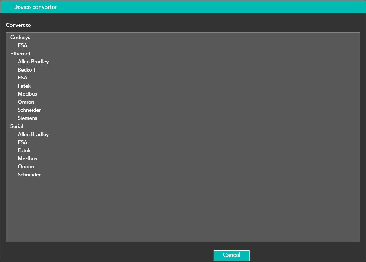Select the Codesys category
The width and height of the screenshot is (366, 262).
pyautogui.click(x=20, y=37)
